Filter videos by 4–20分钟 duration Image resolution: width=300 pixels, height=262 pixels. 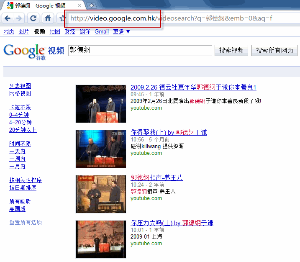click(21, 123)
